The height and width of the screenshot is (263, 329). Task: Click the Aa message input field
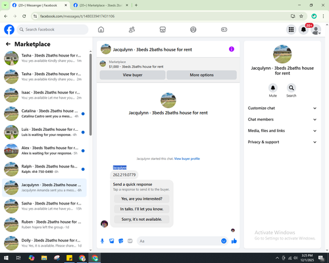coord(179,241)
